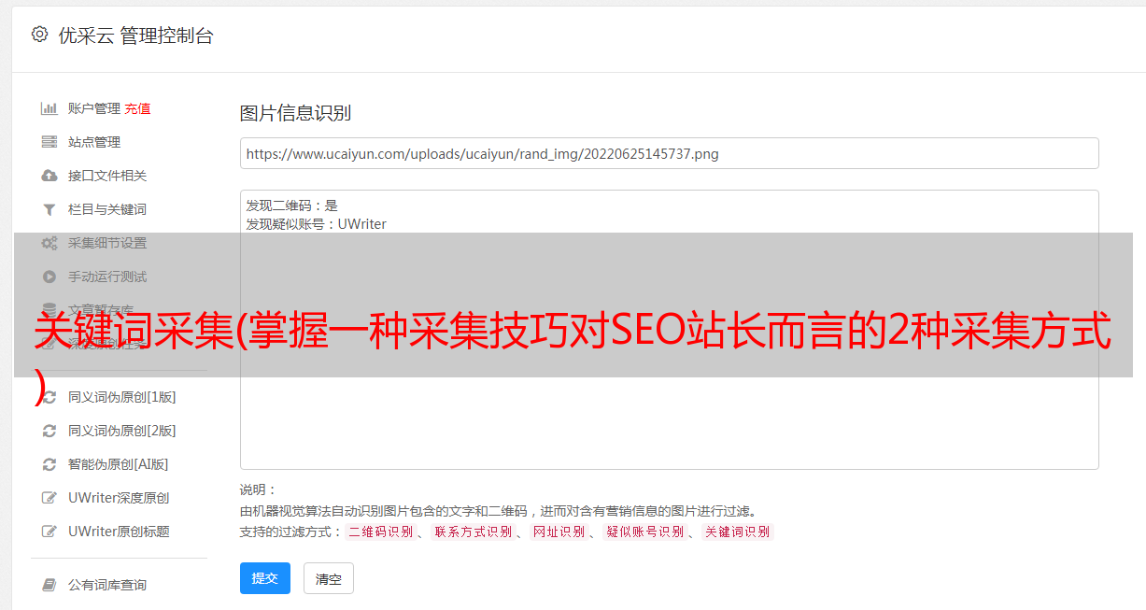The width and height of the screenshot is (1146, 610).
Task: Click the play icon for 手动运行测试
Action: (50, 277)
